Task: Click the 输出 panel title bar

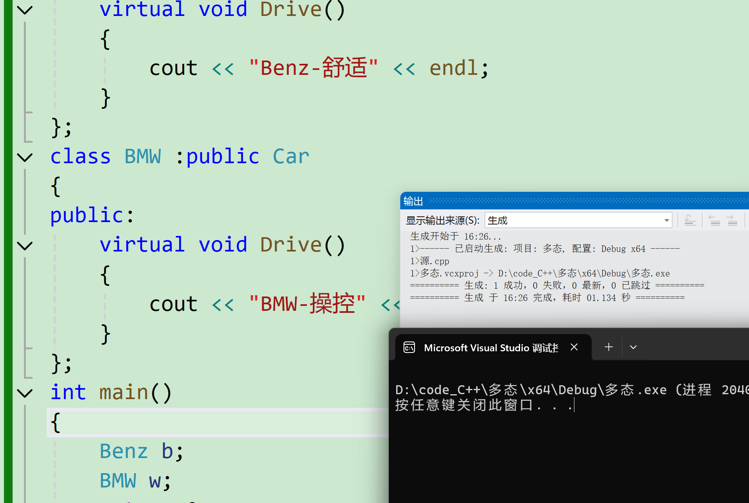Action: [x=574, y=201]
